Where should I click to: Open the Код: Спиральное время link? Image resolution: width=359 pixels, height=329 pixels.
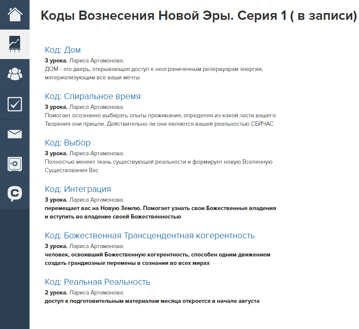click(92, 96)
